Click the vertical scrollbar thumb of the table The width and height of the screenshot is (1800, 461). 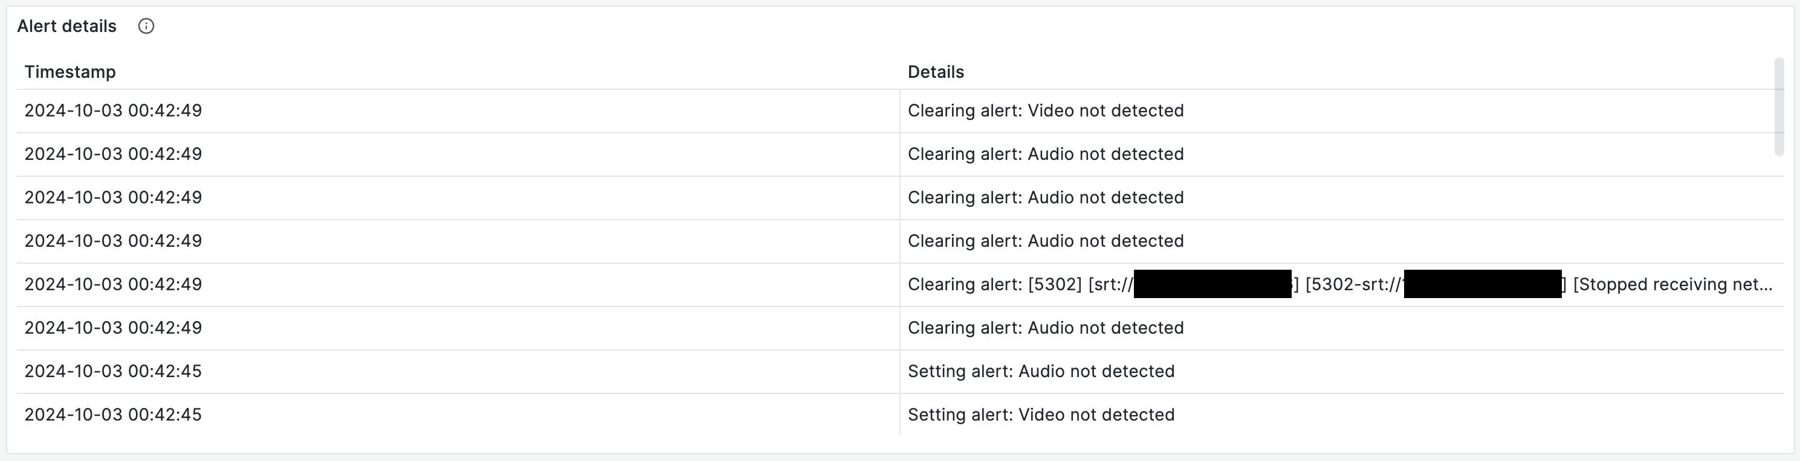click(1779, 107)
